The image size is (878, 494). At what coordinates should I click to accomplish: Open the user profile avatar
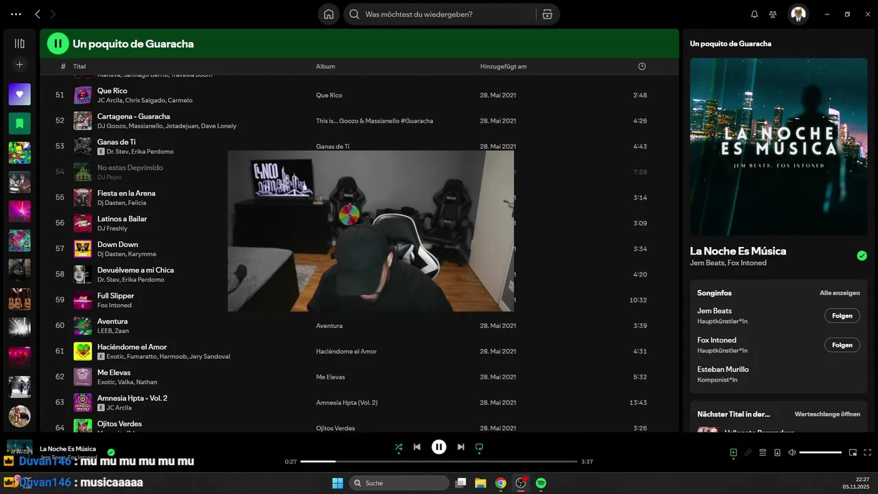point(798,14)
